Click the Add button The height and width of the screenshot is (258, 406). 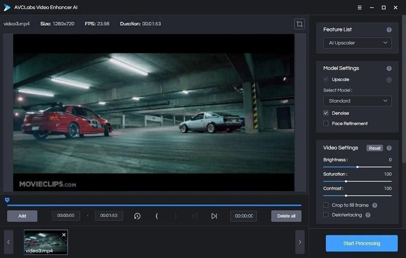click(x=22, y=216)
